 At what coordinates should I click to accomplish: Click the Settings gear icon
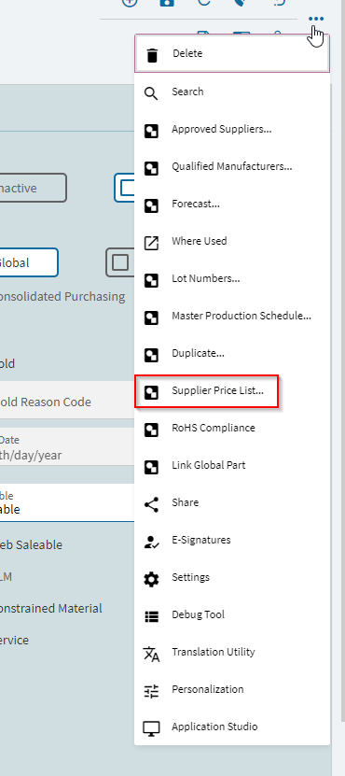click(151, 579)
